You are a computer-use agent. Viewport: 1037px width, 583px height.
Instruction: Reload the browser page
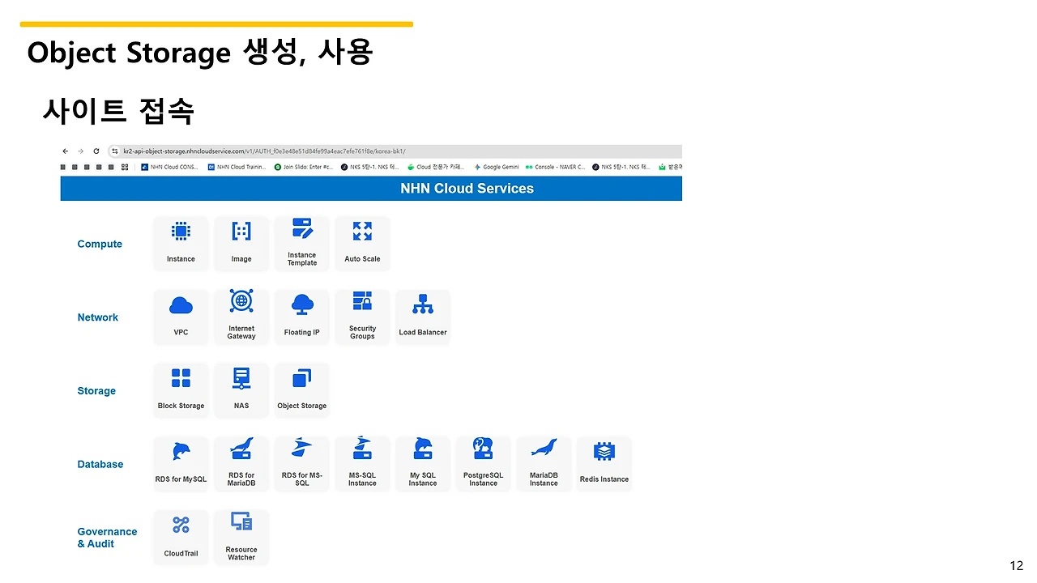click(96, 151)
